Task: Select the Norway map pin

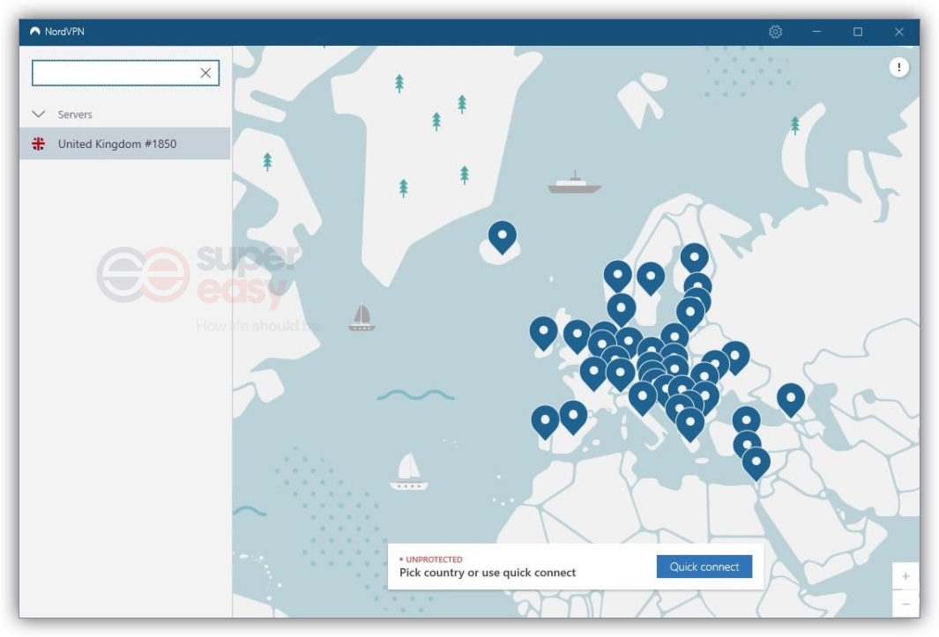Action: tap(617, 277)
